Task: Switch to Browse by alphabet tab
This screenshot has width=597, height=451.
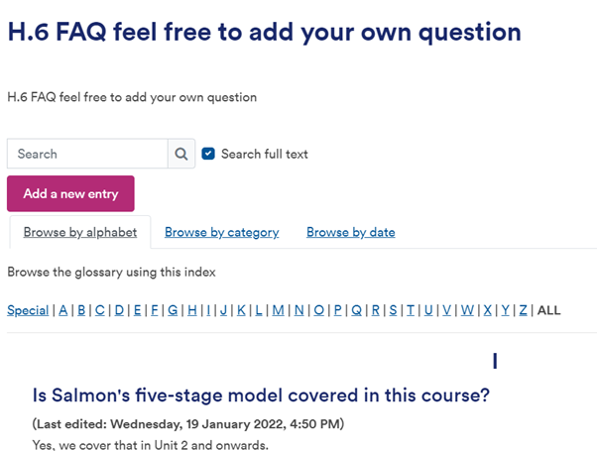Action: tap(79, 233)
